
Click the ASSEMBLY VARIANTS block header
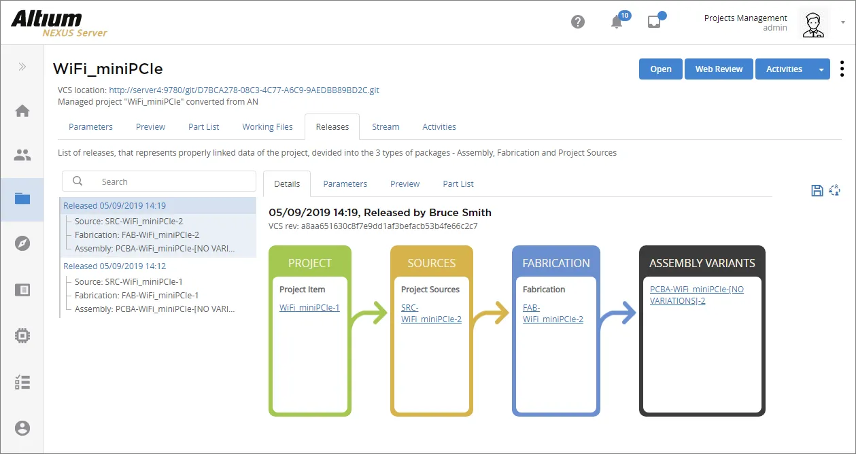click(702, 263)
